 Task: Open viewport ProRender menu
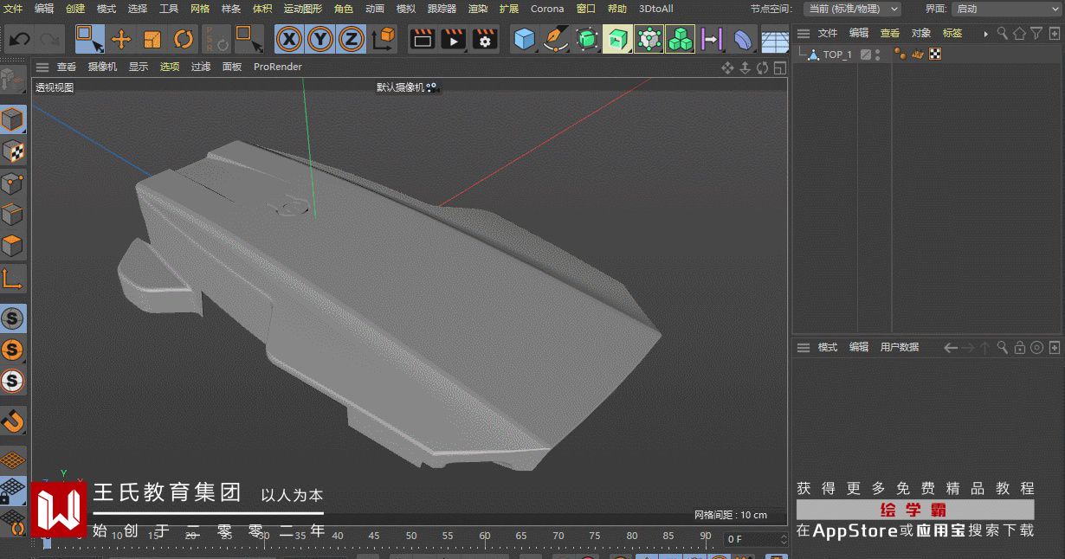tap(278, 67)
